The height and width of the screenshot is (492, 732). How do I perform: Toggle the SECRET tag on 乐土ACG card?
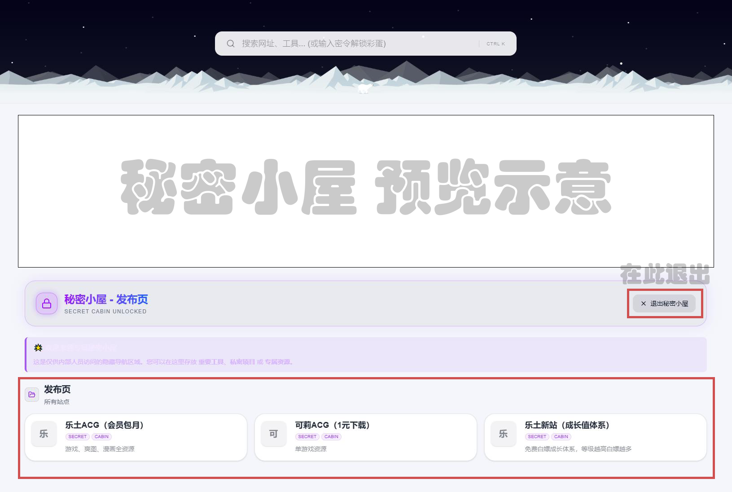(x=77, y=436)
